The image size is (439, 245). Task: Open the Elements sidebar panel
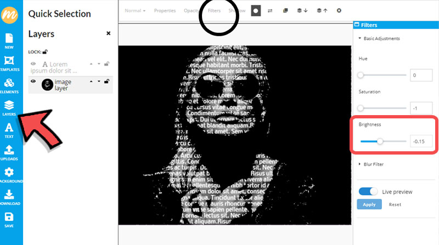pyautogui.click(x=9, y=86)
